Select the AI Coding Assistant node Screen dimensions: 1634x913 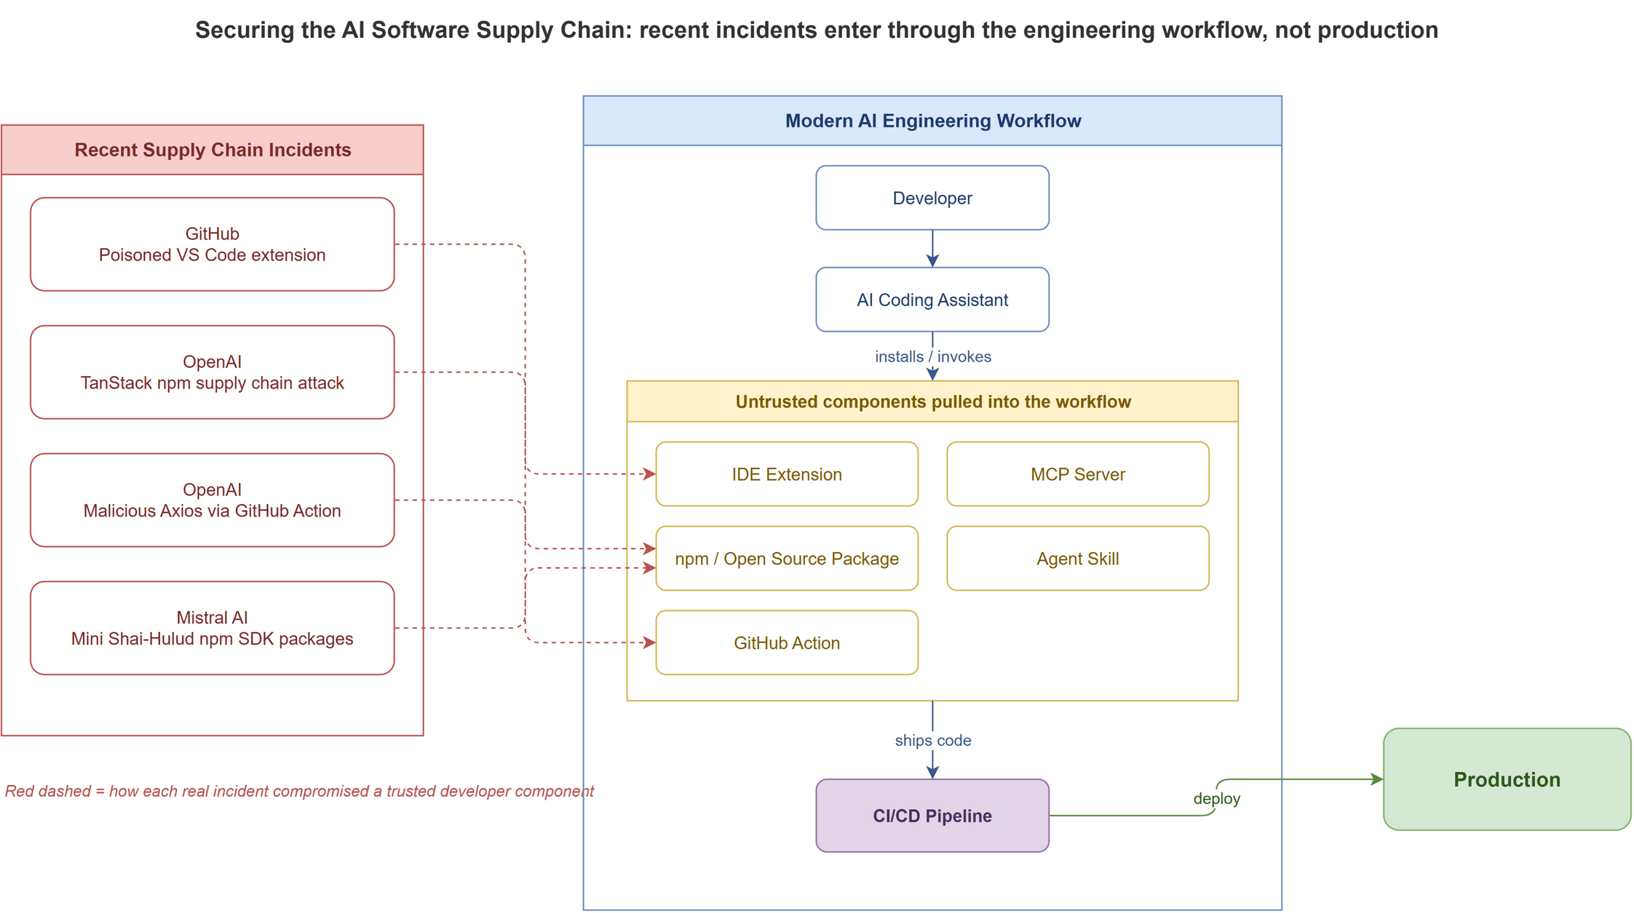[x=932, y=300]
